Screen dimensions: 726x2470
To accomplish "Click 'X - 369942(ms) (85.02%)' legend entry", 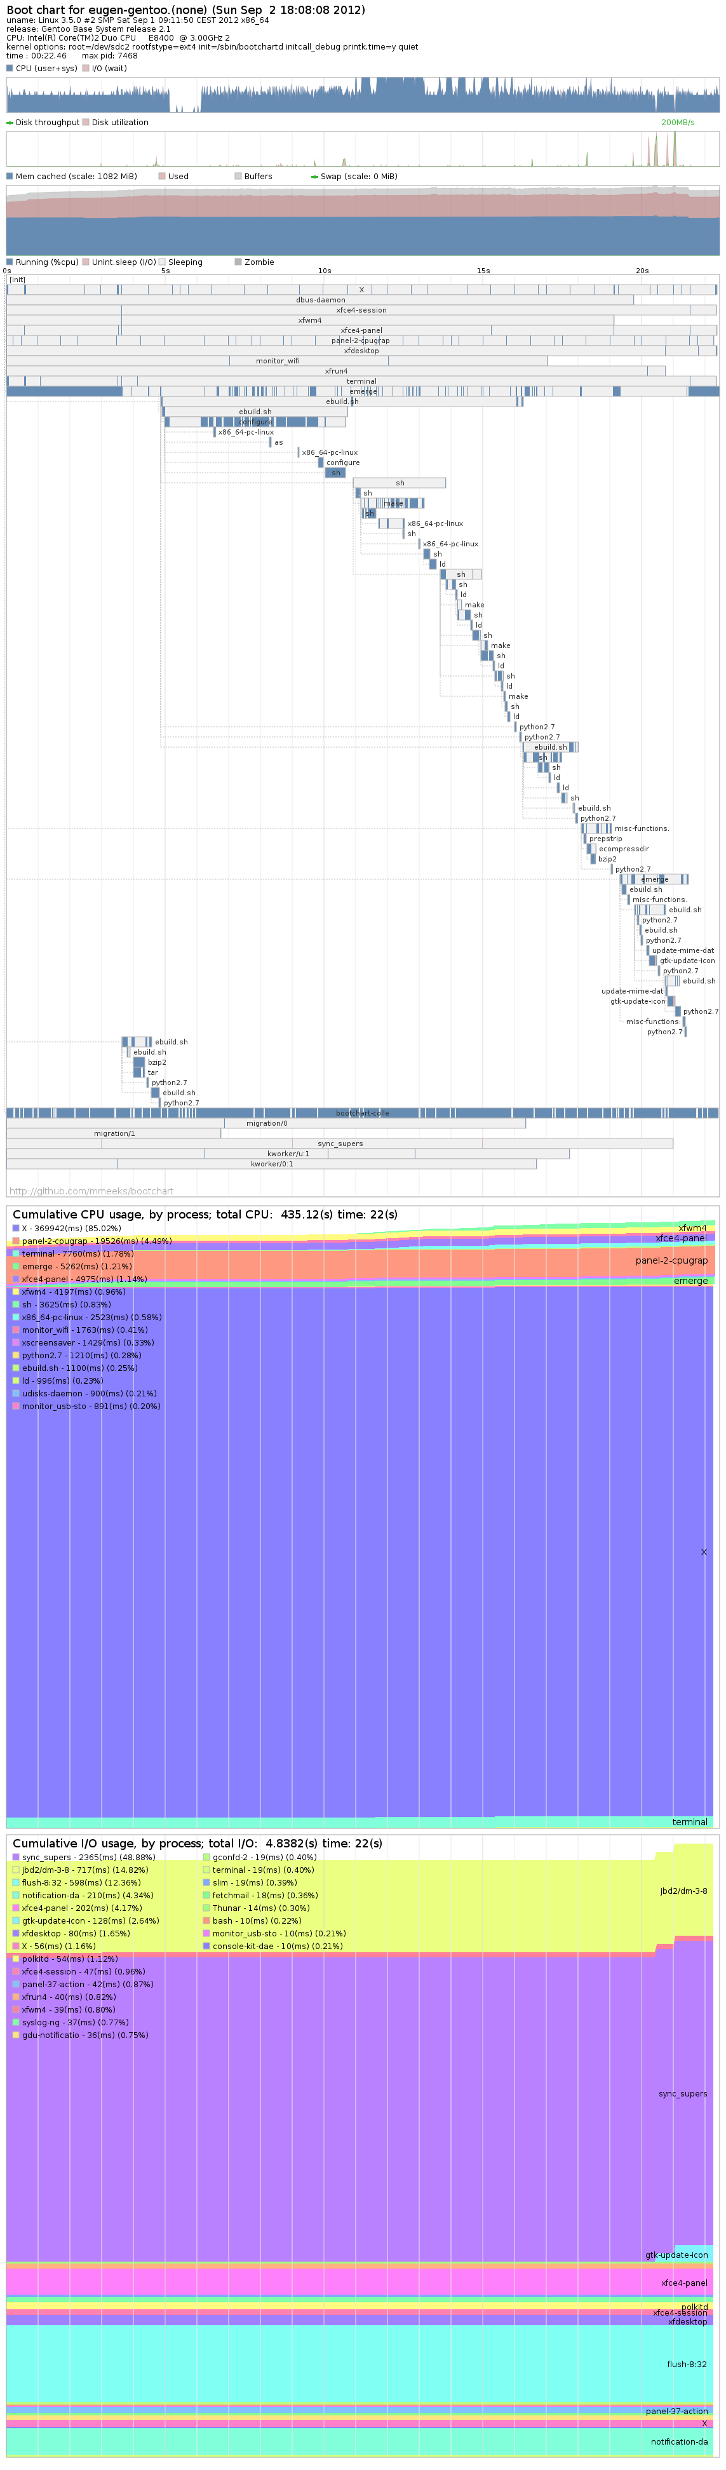I will (66, 1228).
